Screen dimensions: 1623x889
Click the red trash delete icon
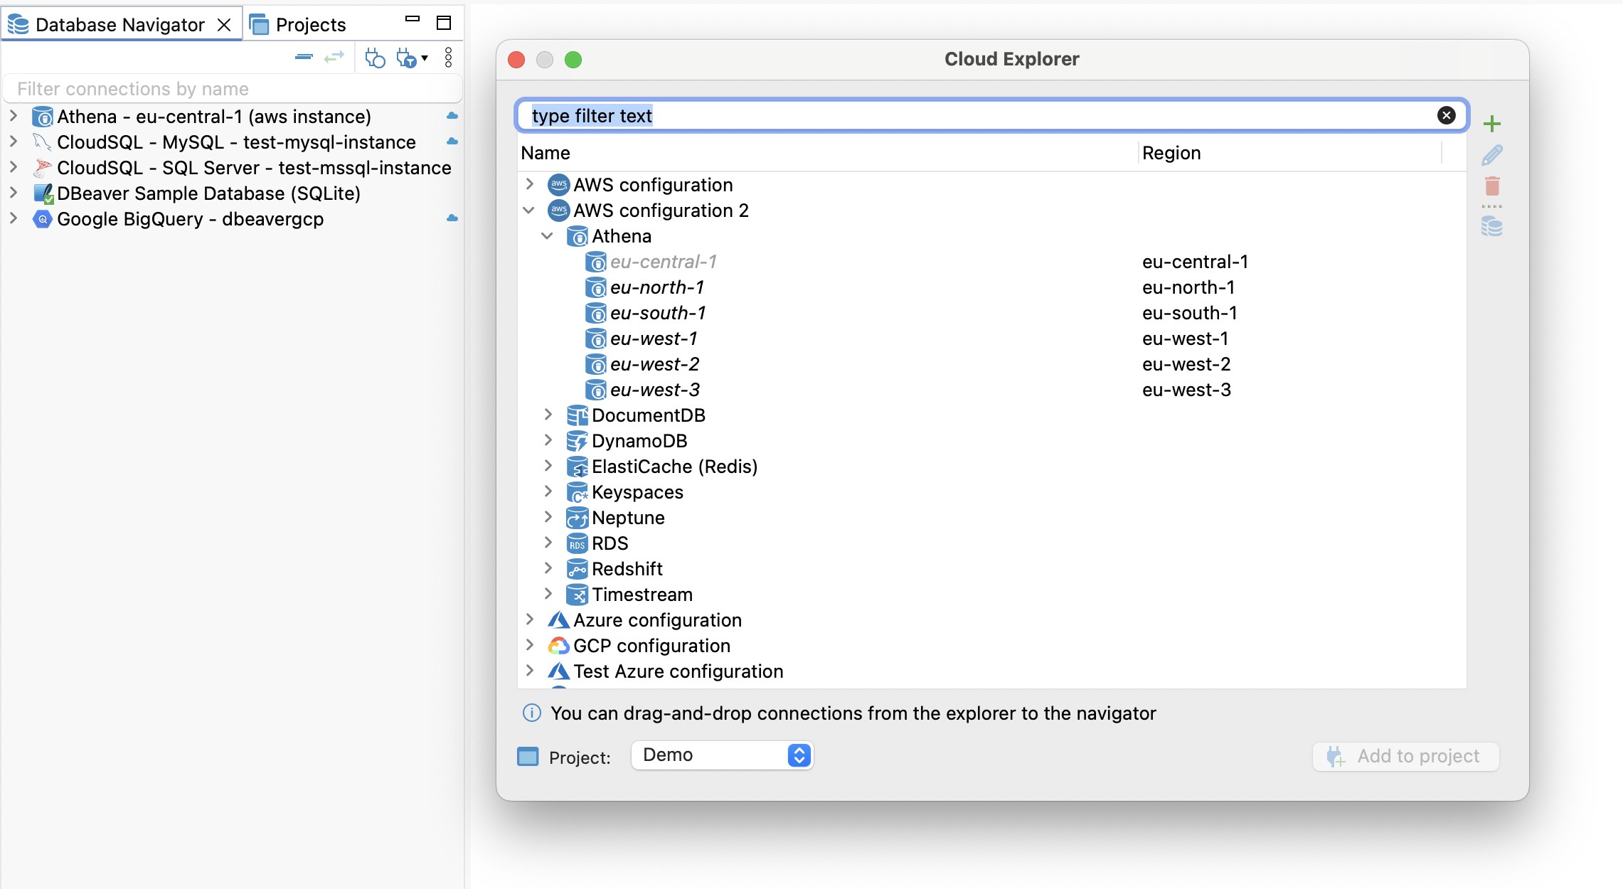(1491, 186)
